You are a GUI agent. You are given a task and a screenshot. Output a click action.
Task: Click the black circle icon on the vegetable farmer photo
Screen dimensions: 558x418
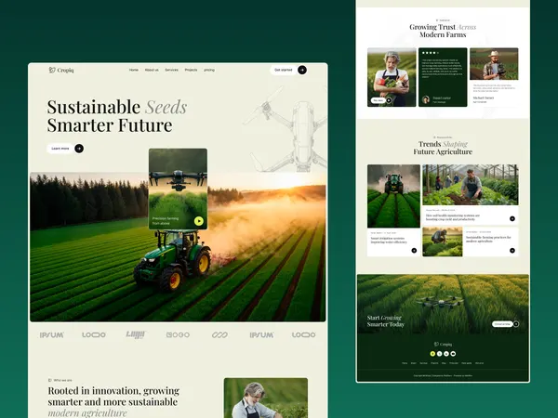click(389, 100)
